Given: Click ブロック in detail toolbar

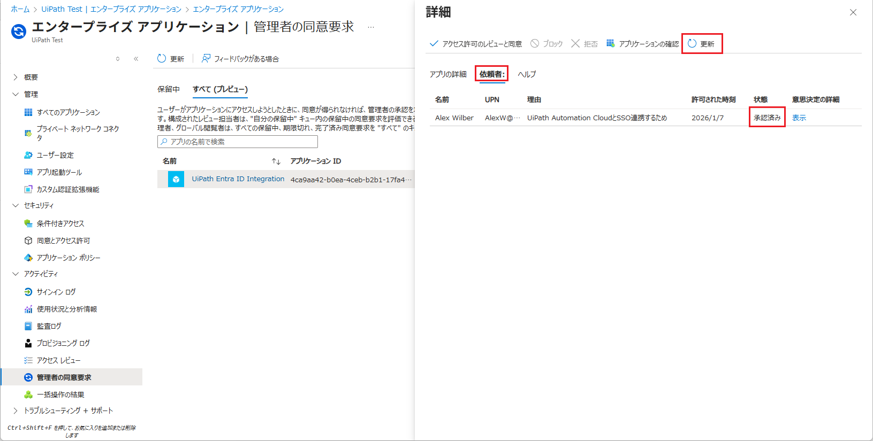Looking at the screenshot, I should [546, 44].
